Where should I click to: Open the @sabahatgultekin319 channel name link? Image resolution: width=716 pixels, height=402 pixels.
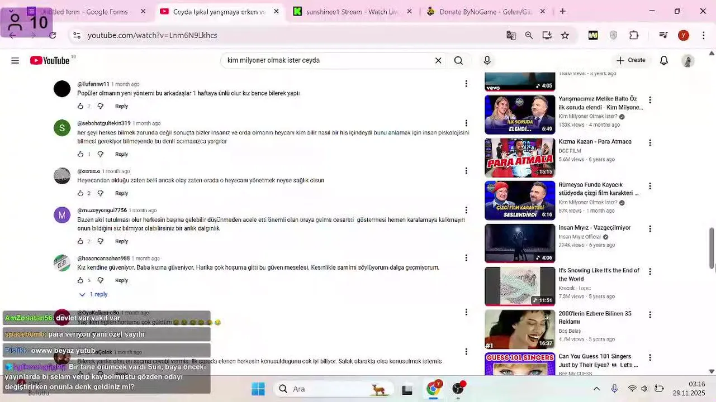[104, 123]
